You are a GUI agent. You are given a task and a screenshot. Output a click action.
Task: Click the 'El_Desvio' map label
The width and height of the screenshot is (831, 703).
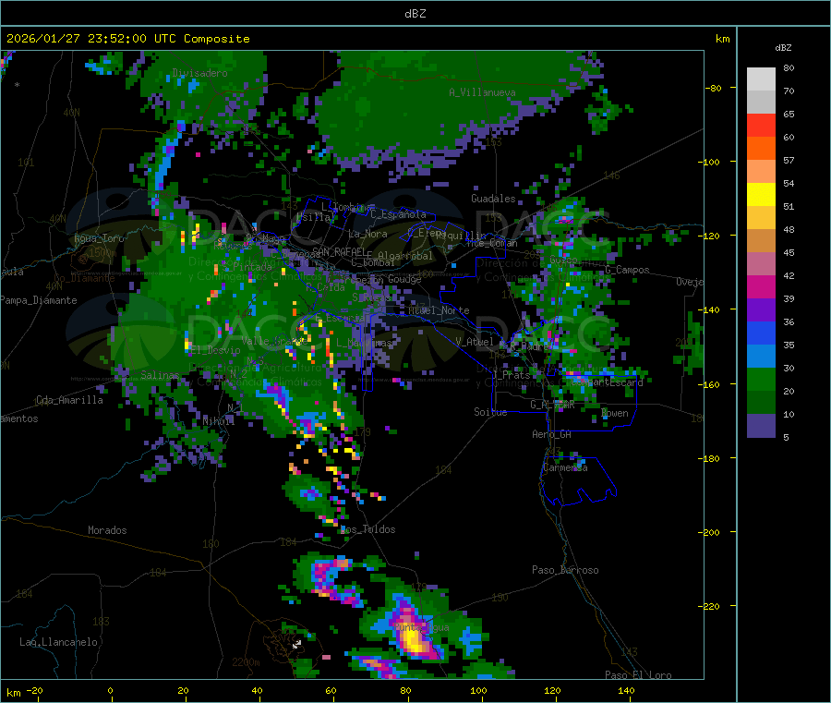216,350
